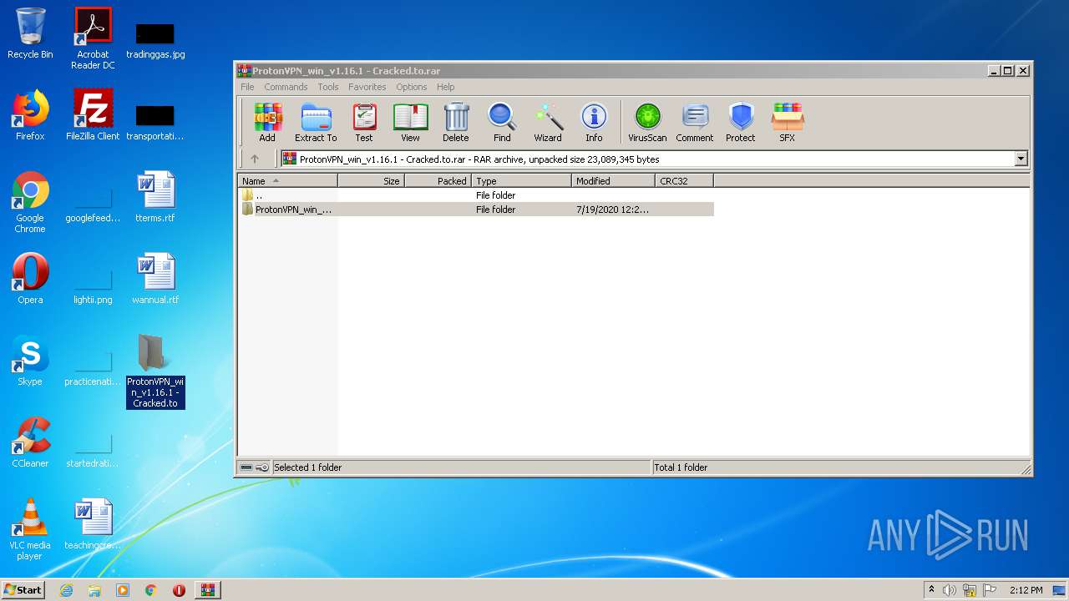Select the transportati... desktop file
The width and height of the screenshot is (1069, 601).
click(155, 122)
